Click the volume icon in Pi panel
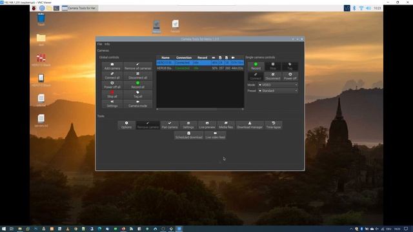Image resolution: width=413 pixels, height=232 pixels. click(x=368, y=8)
